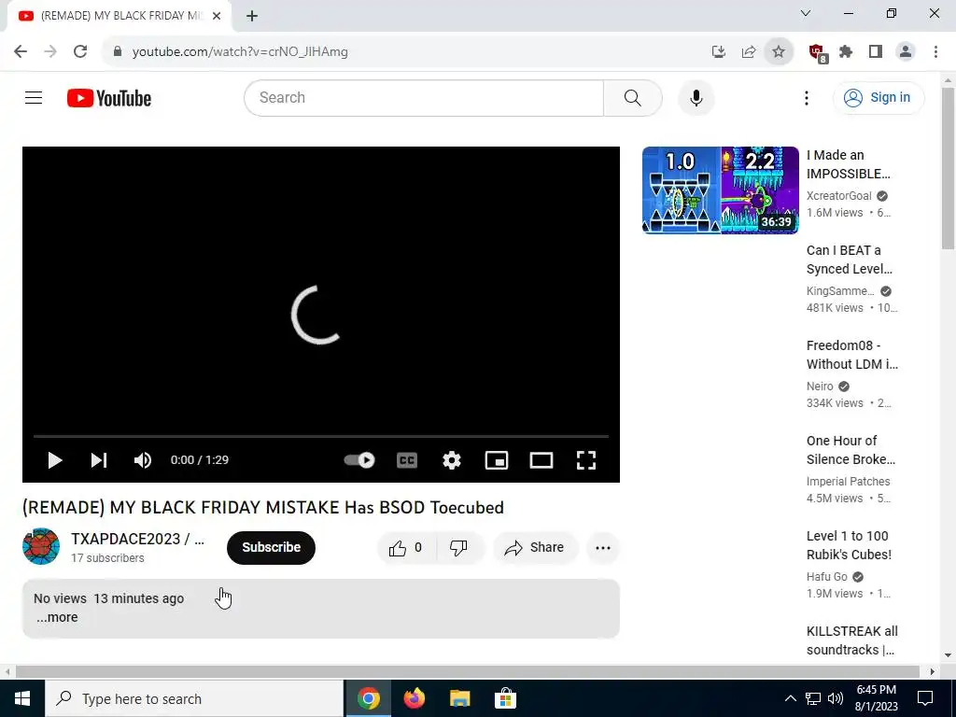This screenshot has height=717, width=956.
Task: Share this page icon in address bar
Action: (x=749, y=52)
